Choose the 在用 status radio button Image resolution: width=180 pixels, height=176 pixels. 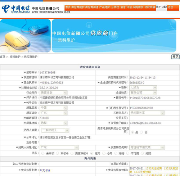coord(92,153)
